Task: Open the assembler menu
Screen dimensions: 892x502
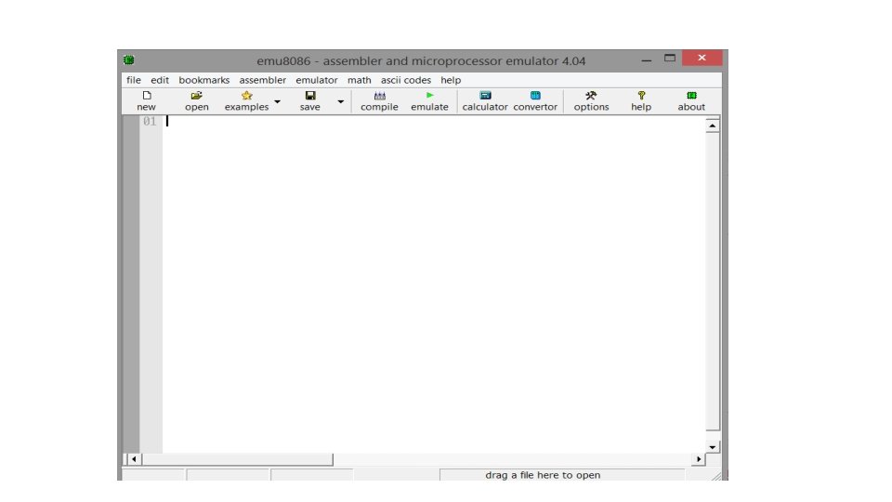Action: click(263, 80)
